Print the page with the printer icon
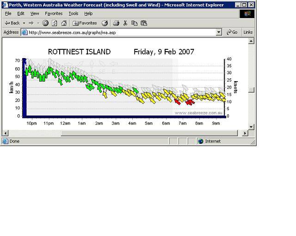296x236 pixels. [x=116, y=23]
